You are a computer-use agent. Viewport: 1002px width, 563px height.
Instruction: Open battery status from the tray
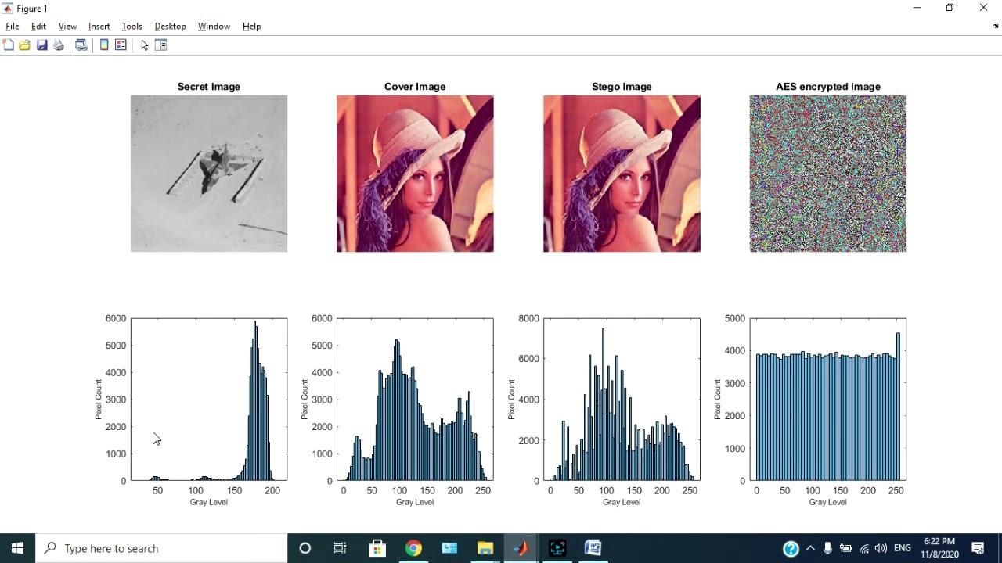click(845, 548)
